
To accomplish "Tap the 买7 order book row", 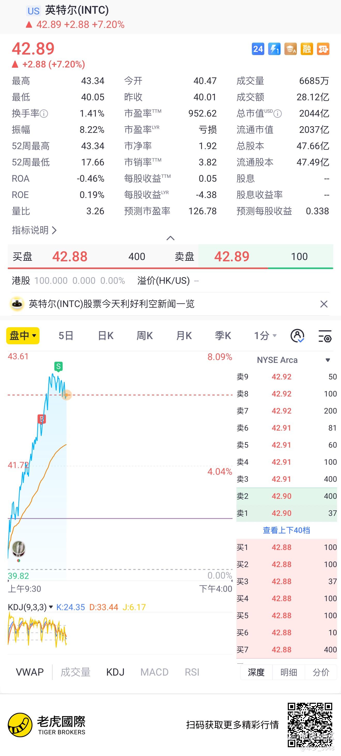I will (287, 650).
